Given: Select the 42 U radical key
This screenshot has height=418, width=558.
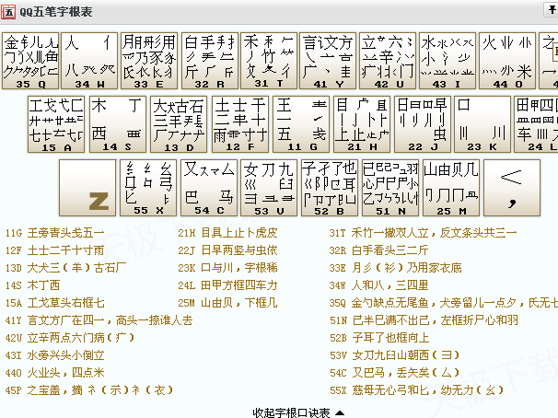Looking at the screenshot, I should pyautogui.click(x=388, y=61).
